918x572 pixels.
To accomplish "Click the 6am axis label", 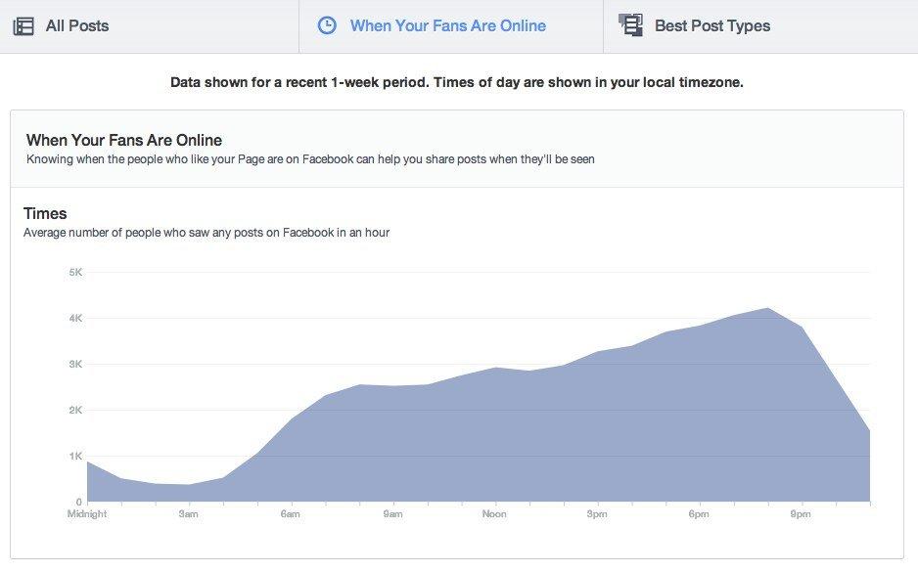I will [x=290, y=514].
